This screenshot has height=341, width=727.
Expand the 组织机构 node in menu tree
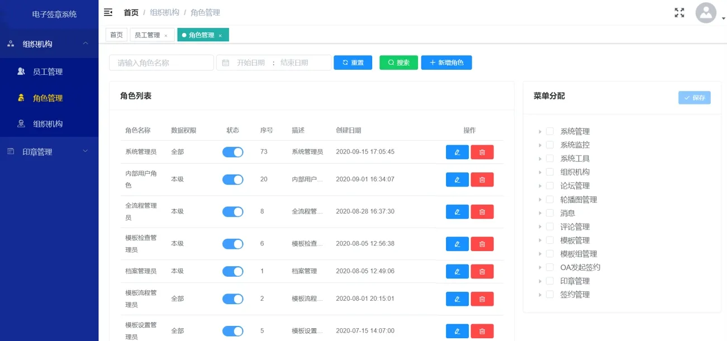tap(540, 172)
